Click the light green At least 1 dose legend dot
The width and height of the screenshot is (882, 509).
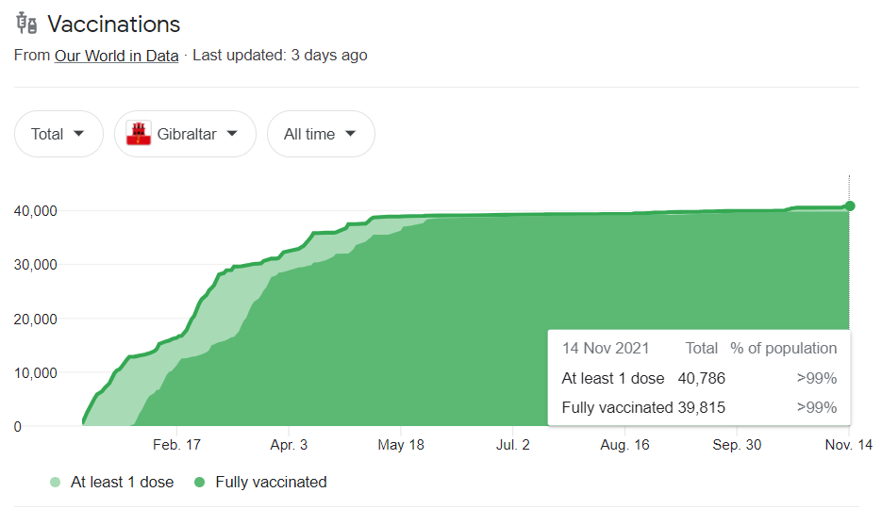[57, 483]
